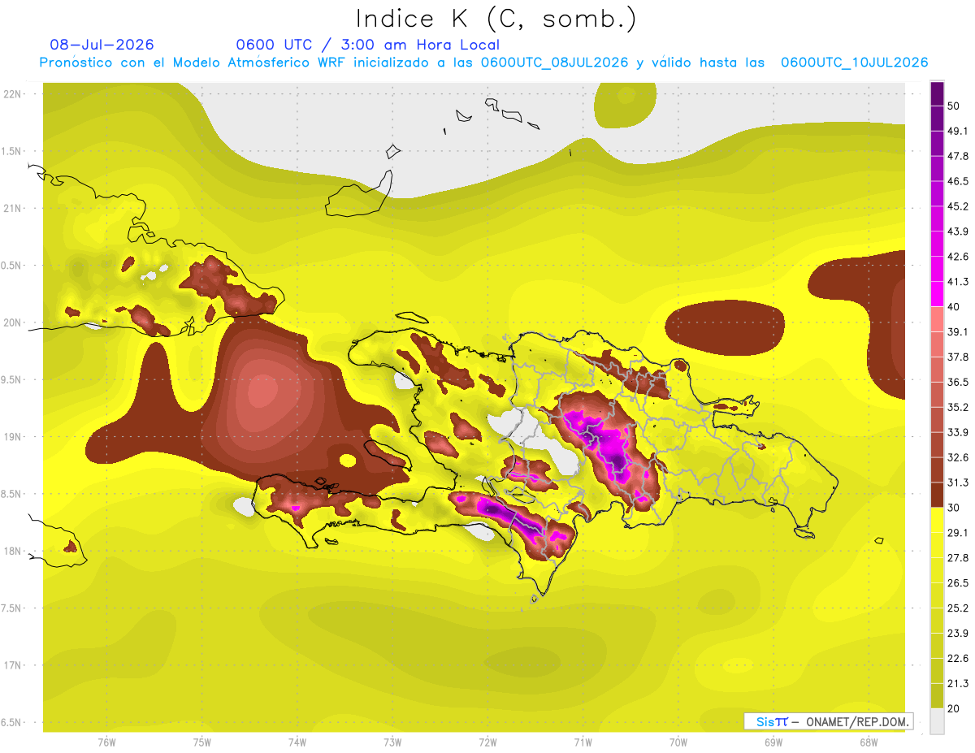This screenshot has width=975, height=753.
Task: Click the "22N" latitude label
Action: pyautogui.click(x=12, y=93)
